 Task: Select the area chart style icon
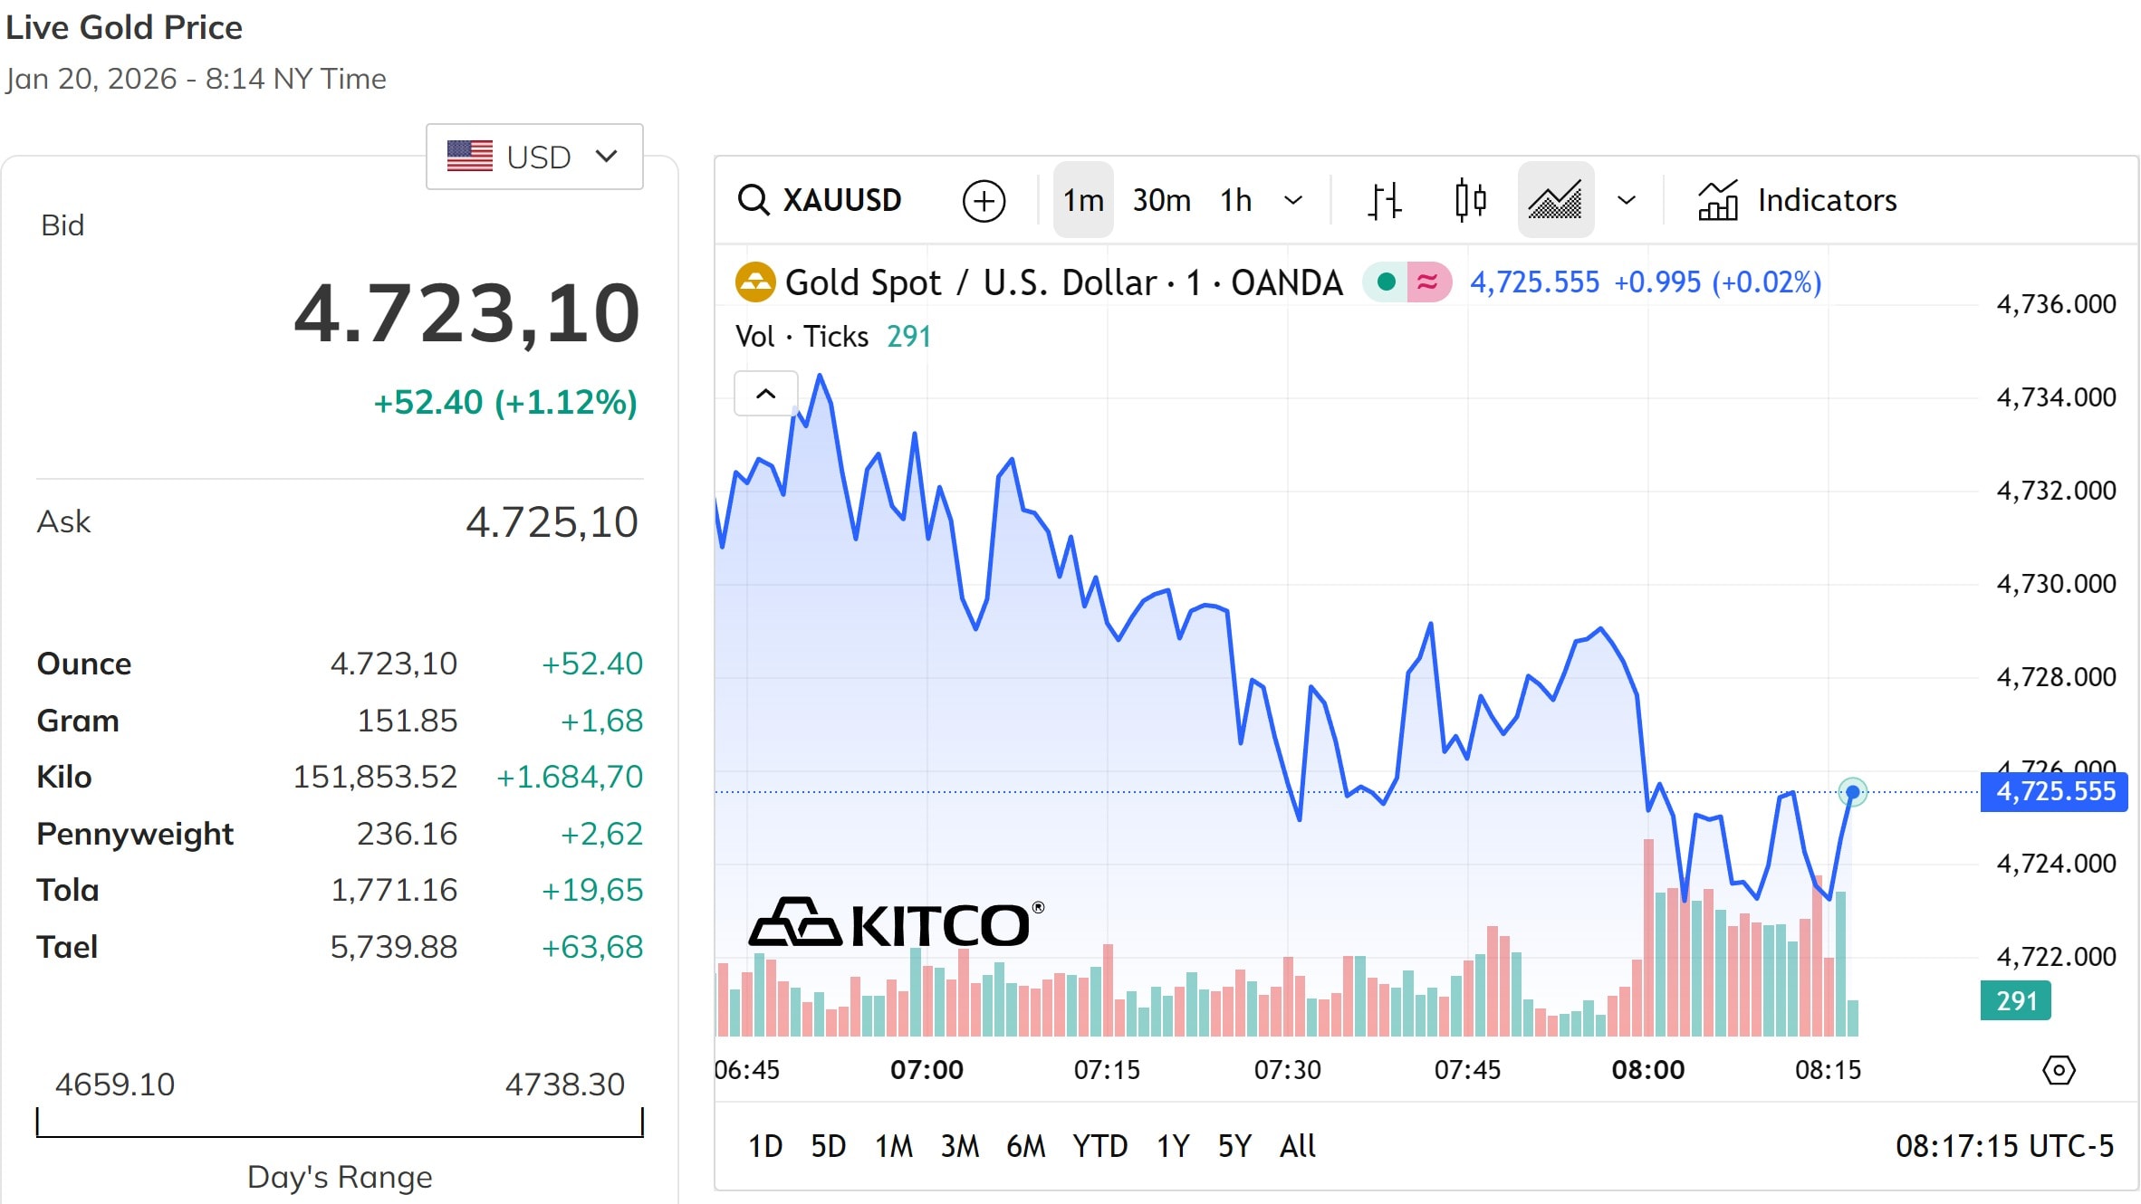1555,199
